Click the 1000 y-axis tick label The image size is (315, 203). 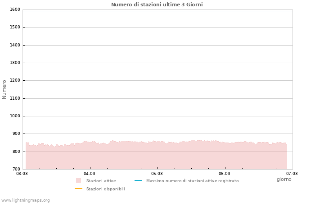click(15, 116)
